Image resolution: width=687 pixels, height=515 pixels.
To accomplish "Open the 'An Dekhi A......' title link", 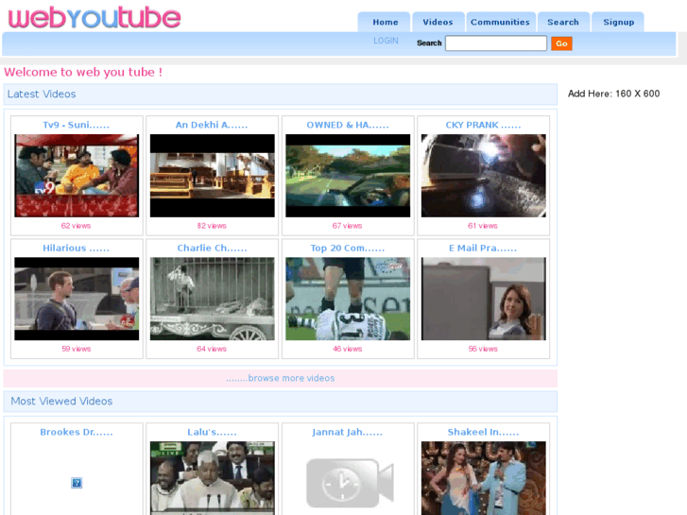I will click(212, 125).
